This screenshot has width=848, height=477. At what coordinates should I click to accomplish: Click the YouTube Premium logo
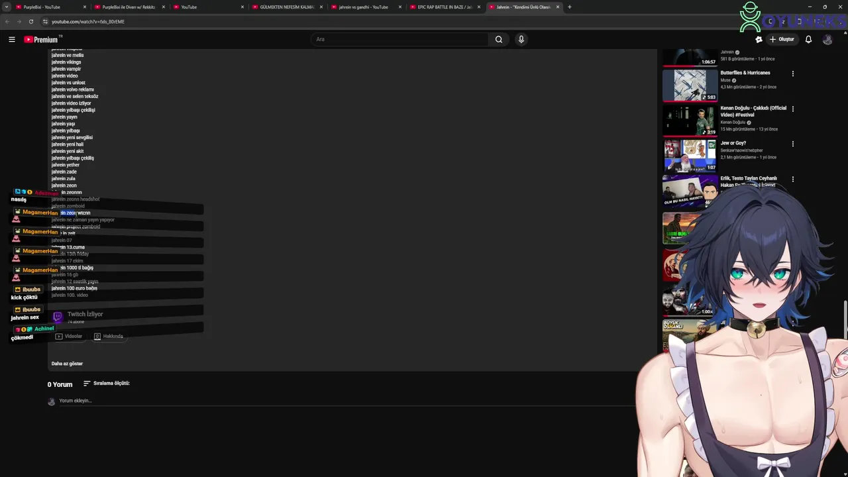point(42,39)
